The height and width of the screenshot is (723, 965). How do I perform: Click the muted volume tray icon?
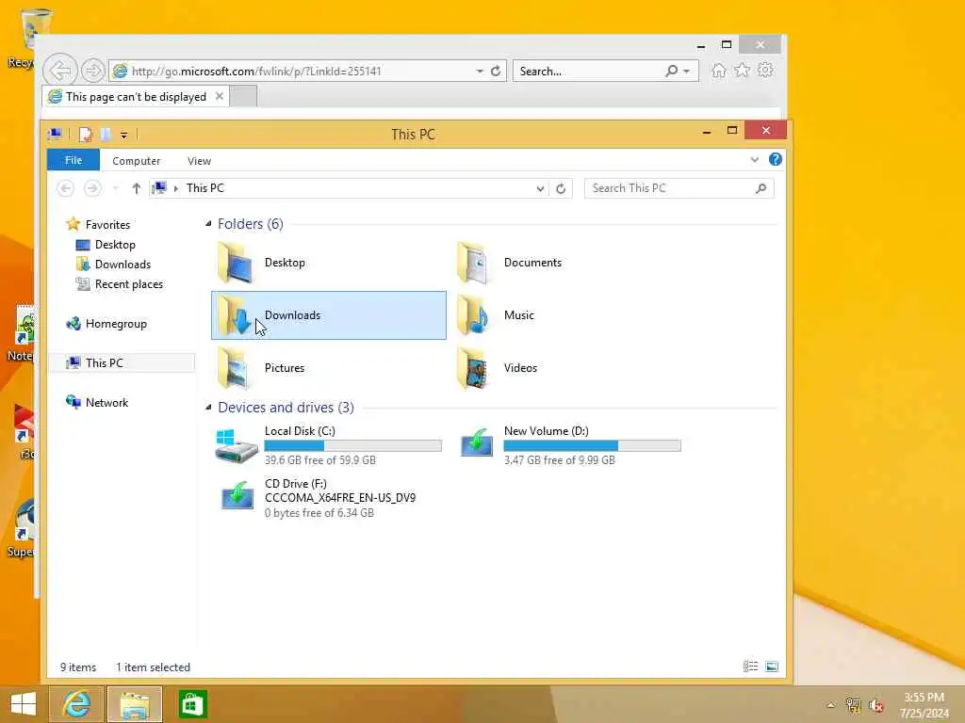pyautogui.click(x=875, y=705)
